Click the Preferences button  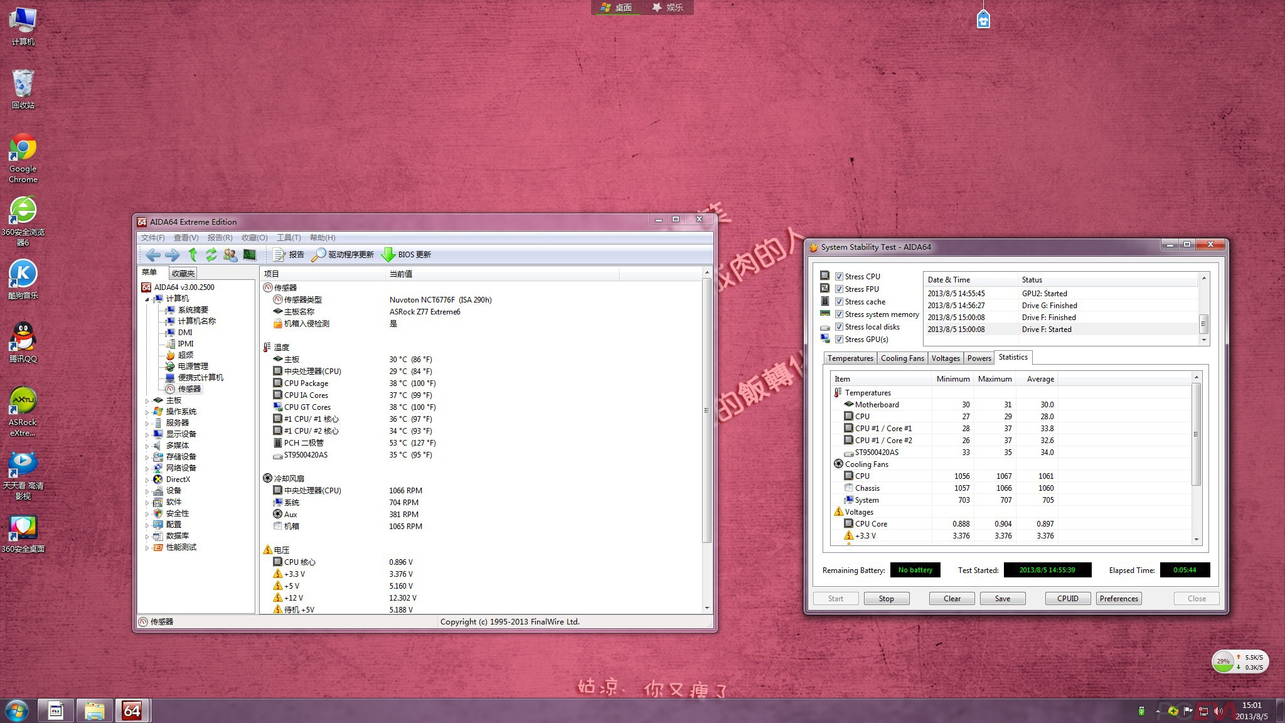click(1119, 599)
